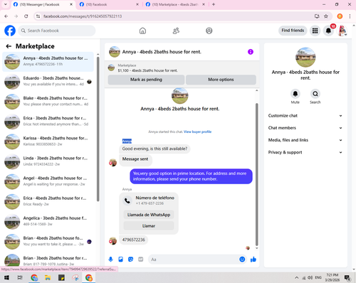Attach a file with the photo icon
Image resolution: width=356 pixels, height=283 pixels.
tap(120, 260)
